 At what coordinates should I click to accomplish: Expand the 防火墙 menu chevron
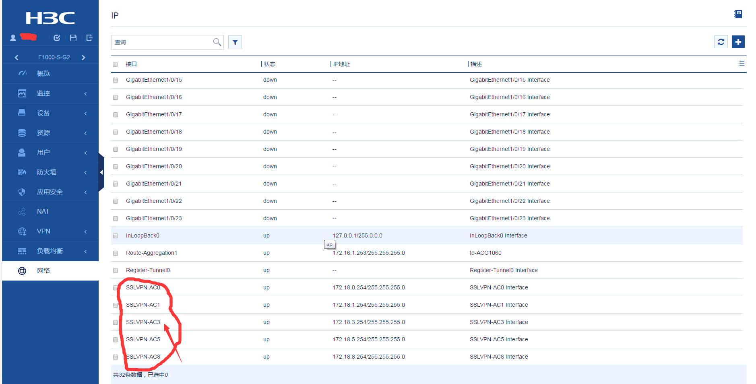click(x=85, y=172)
